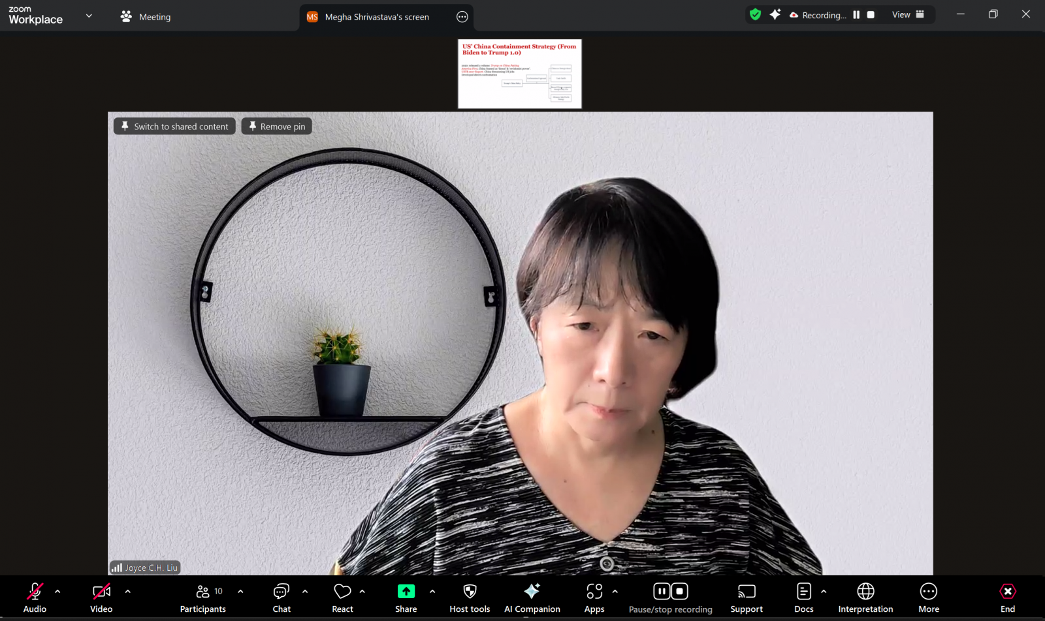Open Interpretation globe settings
The width and height of the screenshot is (1045, 621).
[865, 598]
